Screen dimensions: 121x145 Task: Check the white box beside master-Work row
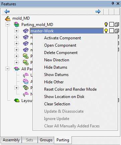(112, 31)
